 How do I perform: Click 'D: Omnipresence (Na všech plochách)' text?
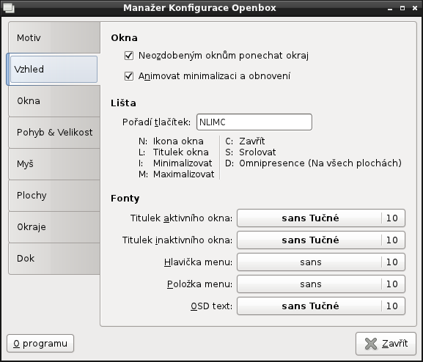click(x=313, y=163)
